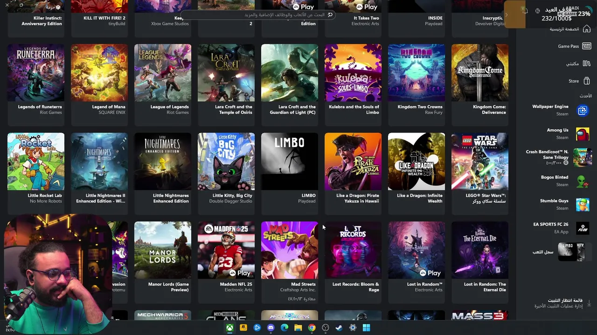Screen dimensions: 597x335
Task: Open OBS Studio from taskbar
Action: point(326,328)
